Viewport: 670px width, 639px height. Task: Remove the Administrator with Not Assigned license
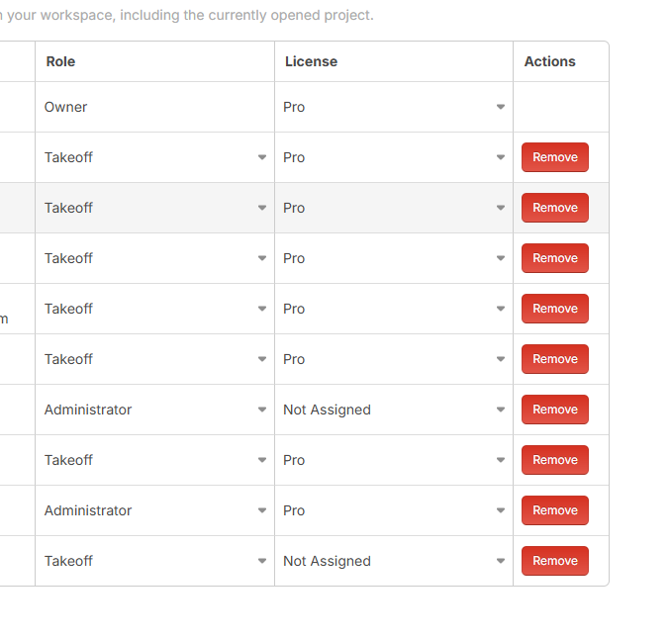[555, 410]
